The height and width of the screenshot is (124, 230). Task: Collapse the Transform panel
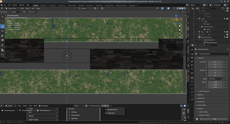coord(212,58)
